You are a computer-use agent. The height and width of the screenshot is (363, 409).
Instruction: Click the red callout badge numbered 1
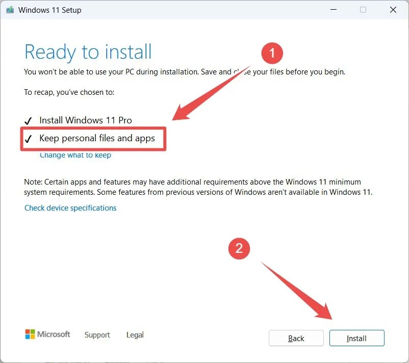pos(273,53)
